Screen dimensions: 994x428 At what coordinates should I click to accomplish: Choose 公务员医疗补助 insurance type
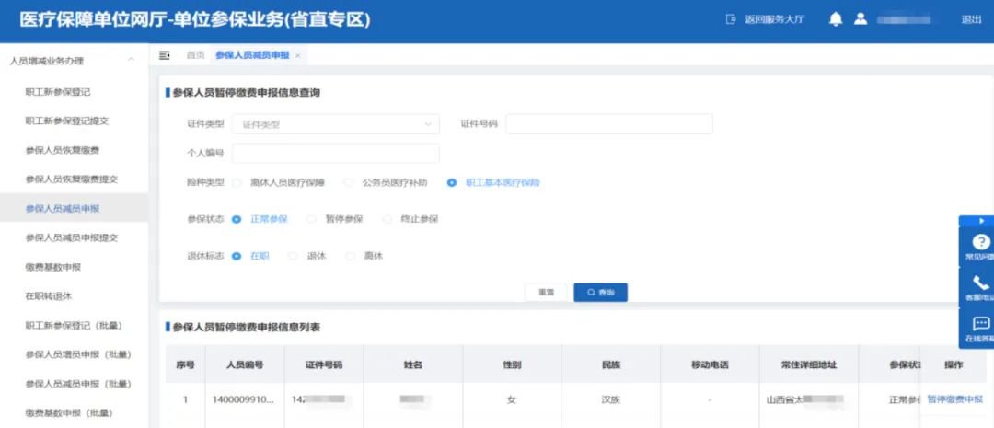pos(349,182)
